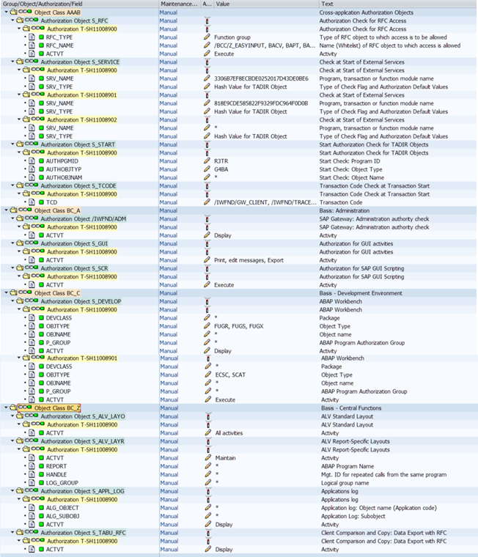Delete icon for Authorization Object S_TABU_RFC
478x557 pixels.
coord(208,533)
